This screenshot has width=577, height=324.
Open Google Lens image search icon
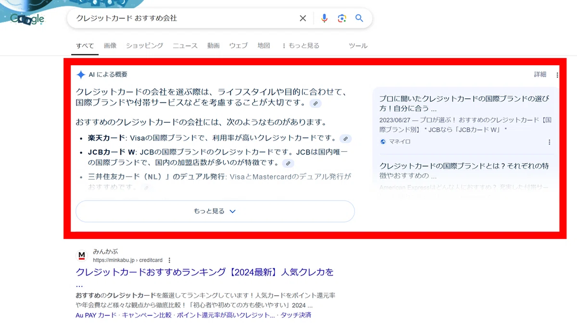click(342, 18)
